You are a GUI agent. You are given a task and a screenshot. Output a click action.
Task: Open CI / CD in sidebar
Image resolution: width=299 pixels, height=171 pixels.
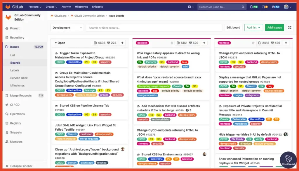click(15, 105)
